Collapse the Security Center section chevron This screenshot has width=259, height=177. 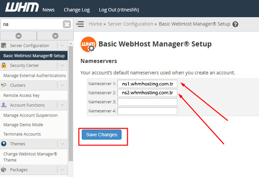pyautogui.click(x=62, y=65)
